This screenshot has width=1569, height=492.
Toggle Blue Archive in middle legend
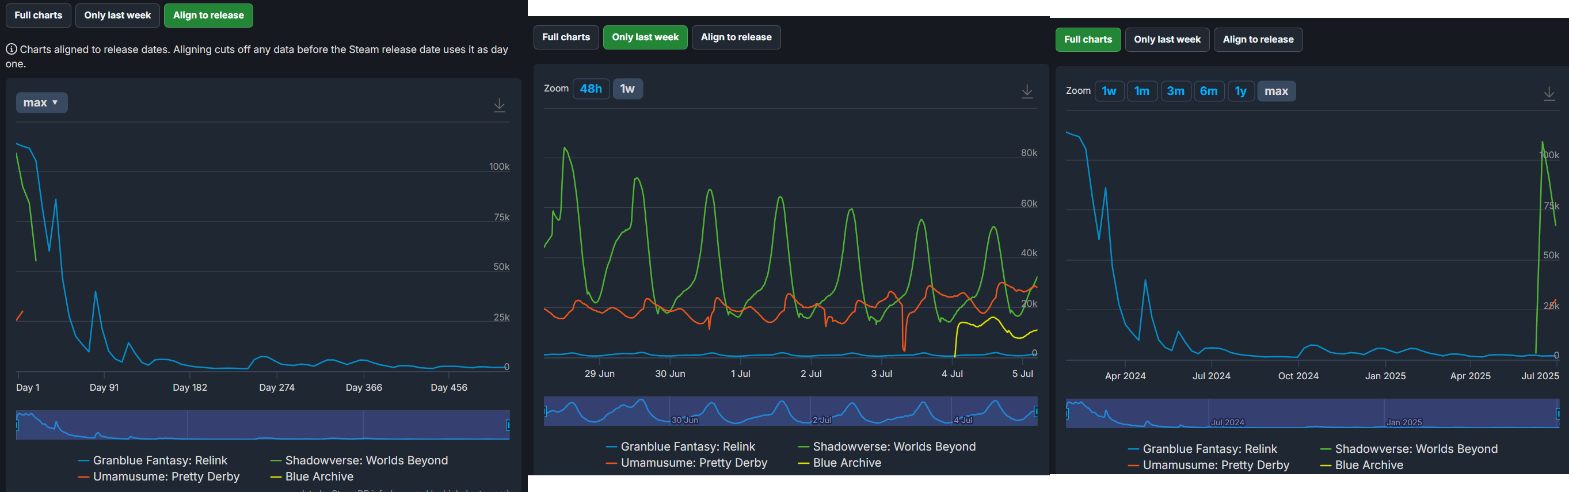pyautogui.click(x=839, y=463)
